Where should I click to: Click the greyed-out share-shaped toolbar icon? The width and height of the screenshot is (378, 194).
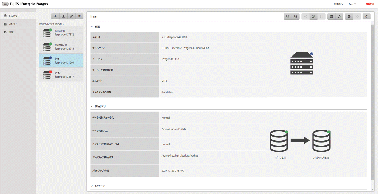click(x=306, y=16)
